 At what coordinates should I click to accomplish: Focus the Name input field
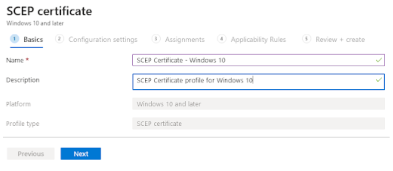[x=259, y=60]
